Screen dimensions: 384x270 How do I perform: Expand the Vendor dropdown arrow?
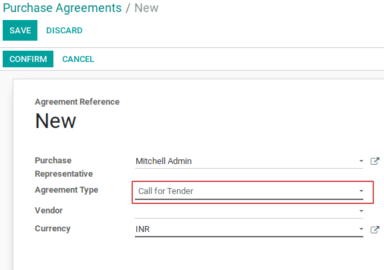pos(361,211)
